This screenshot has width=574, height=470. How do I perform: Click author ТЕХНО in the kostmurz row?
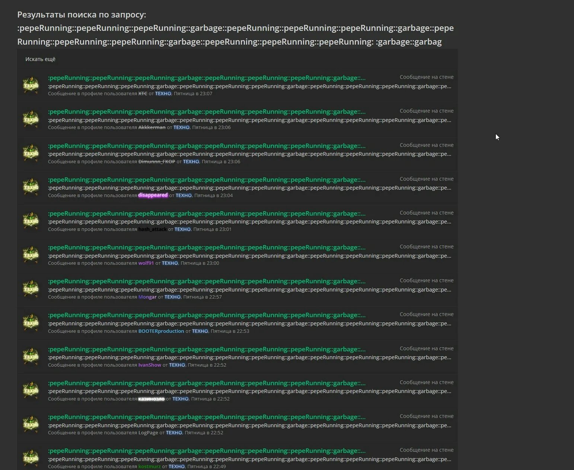(x=176, y=467)
